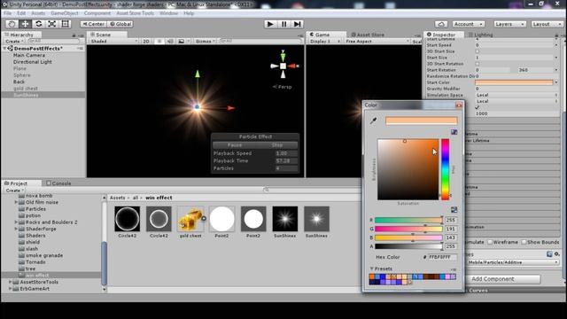Screen dimensions: 567x319
Task: Open Mobile/Particles/Additive shader dropdown
Action: (513, 262)
